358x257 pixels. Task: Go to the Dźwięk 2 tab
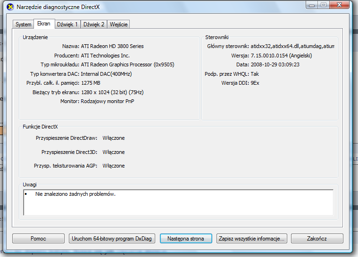tap(94, 24)
